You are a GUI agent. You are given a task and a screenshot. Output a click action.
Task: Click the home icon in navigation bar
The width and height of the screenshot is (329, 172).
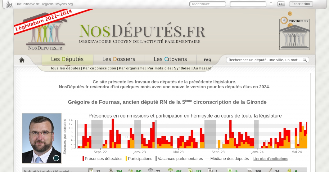[22, 60]
